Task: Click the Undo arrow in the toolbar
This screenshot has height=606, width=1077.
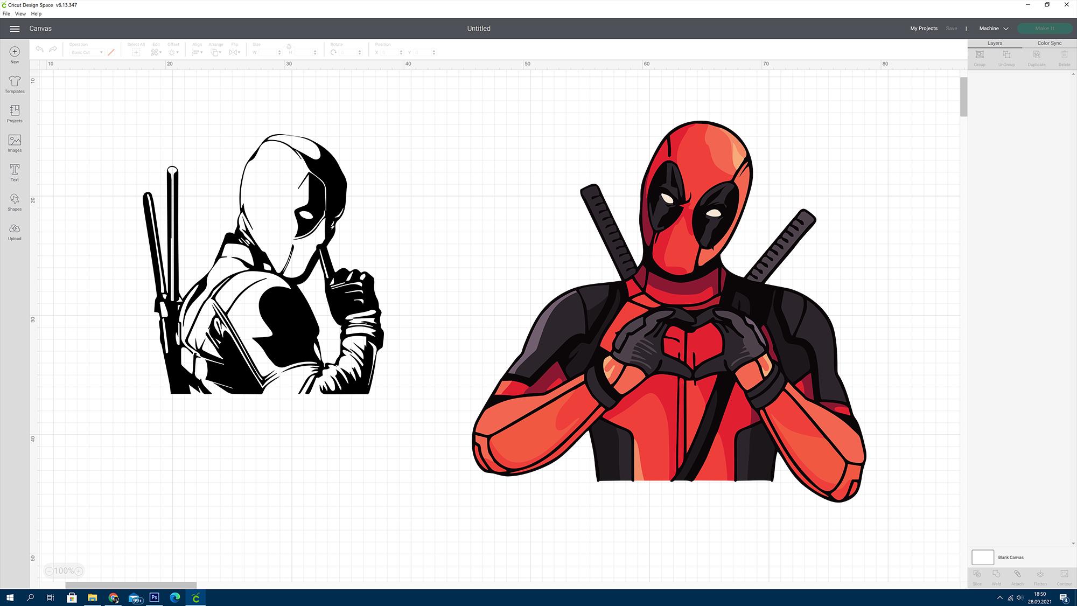Action: pyautogui.click(x=39, y=48)
